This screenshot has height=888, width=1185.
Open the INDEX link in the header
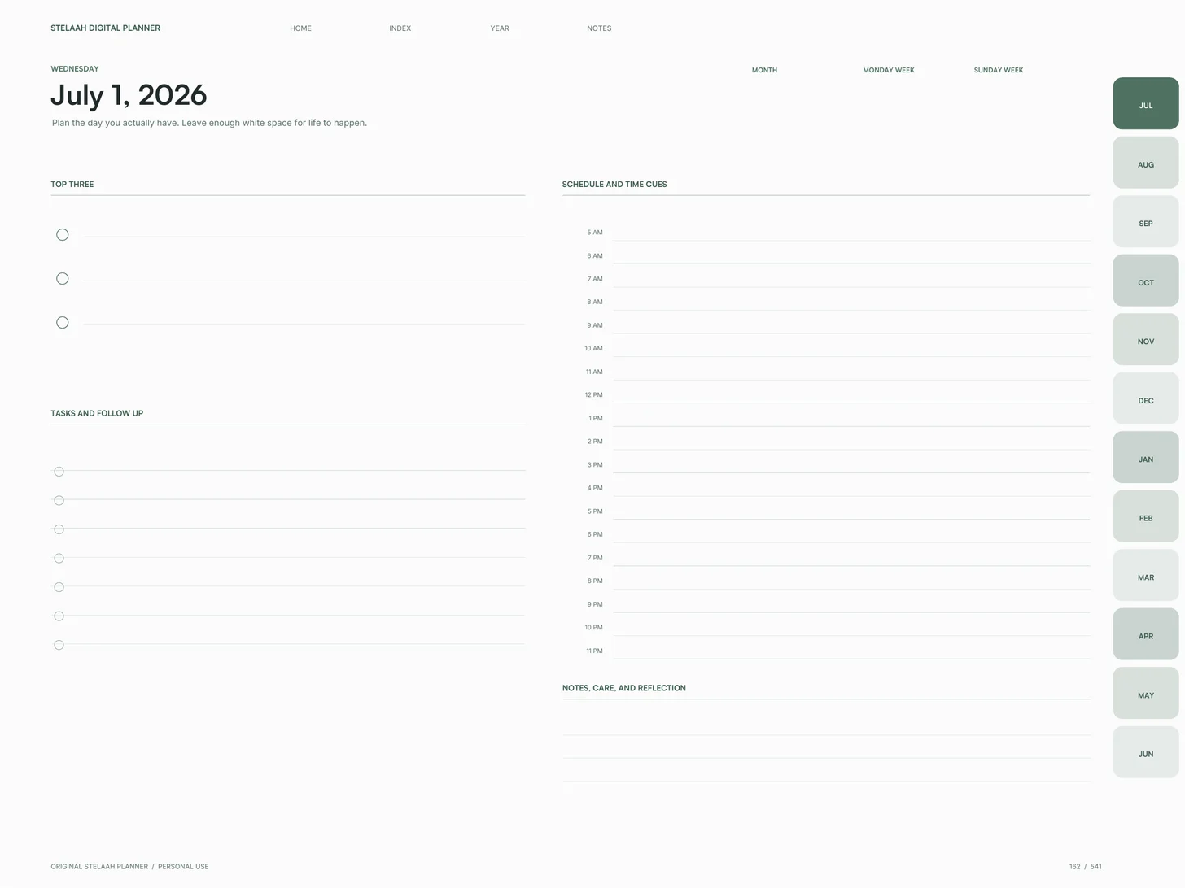click(400, 28)
